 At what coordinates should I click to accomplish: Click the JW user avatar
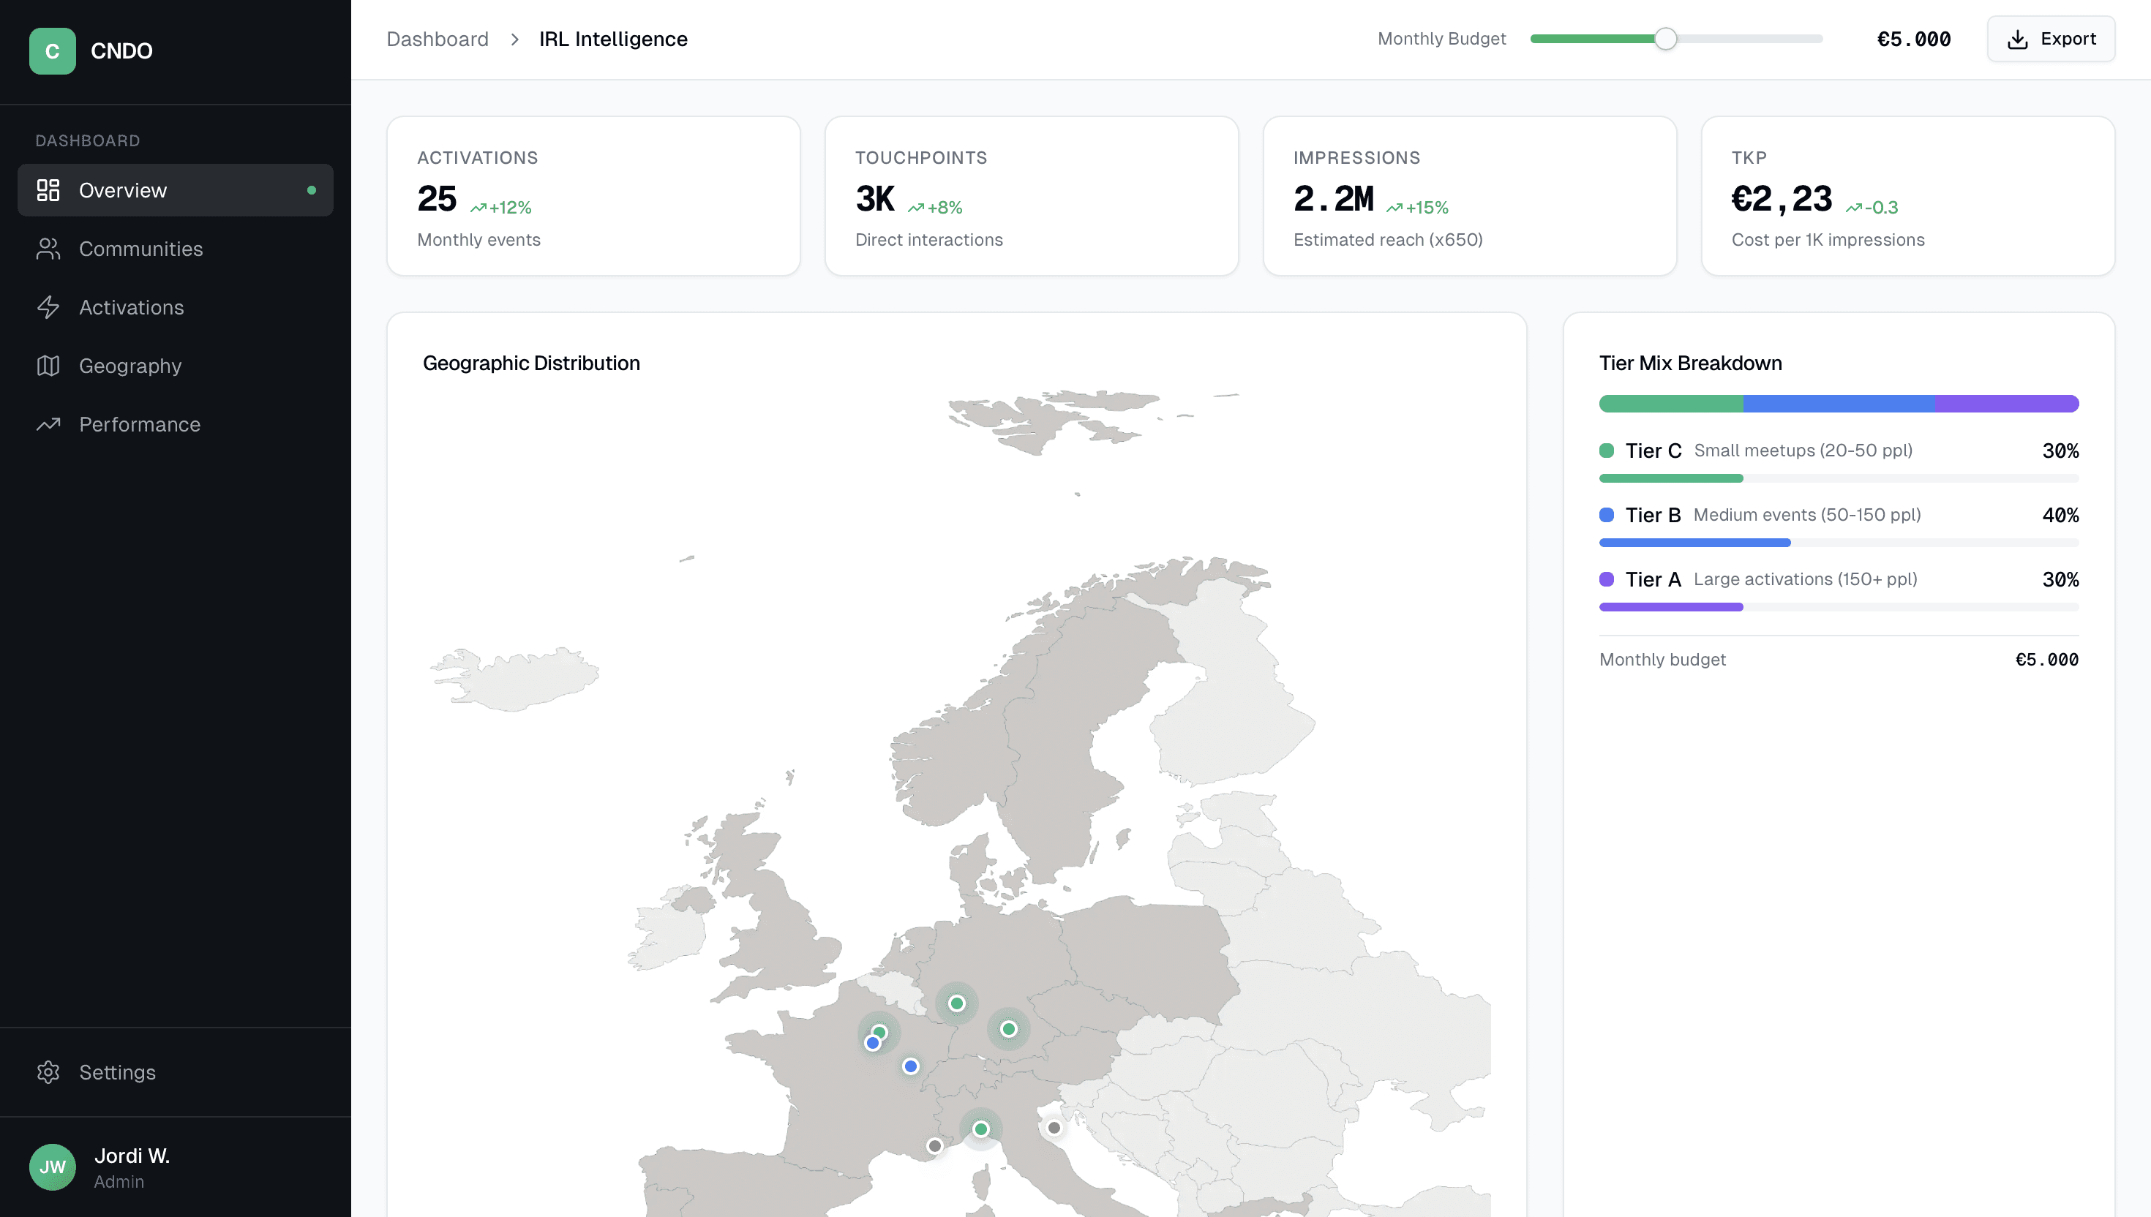click(52, 1167)
